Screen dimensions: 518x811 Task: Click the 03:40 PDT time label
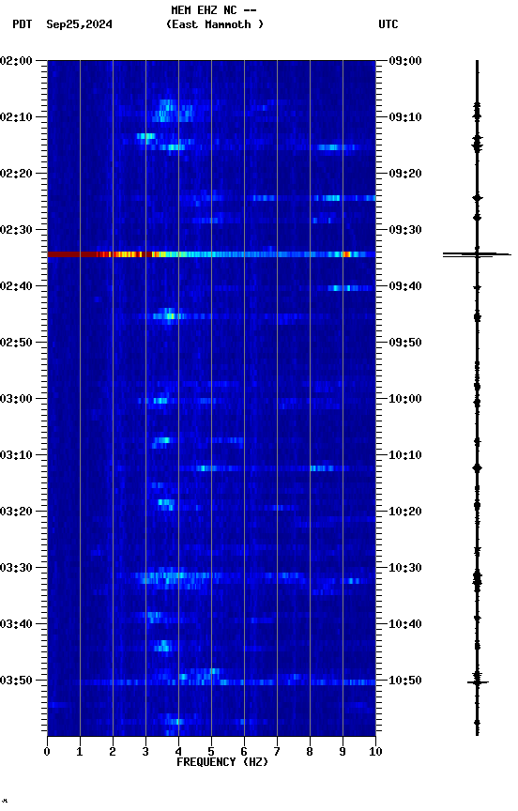(x=16, y=624)
